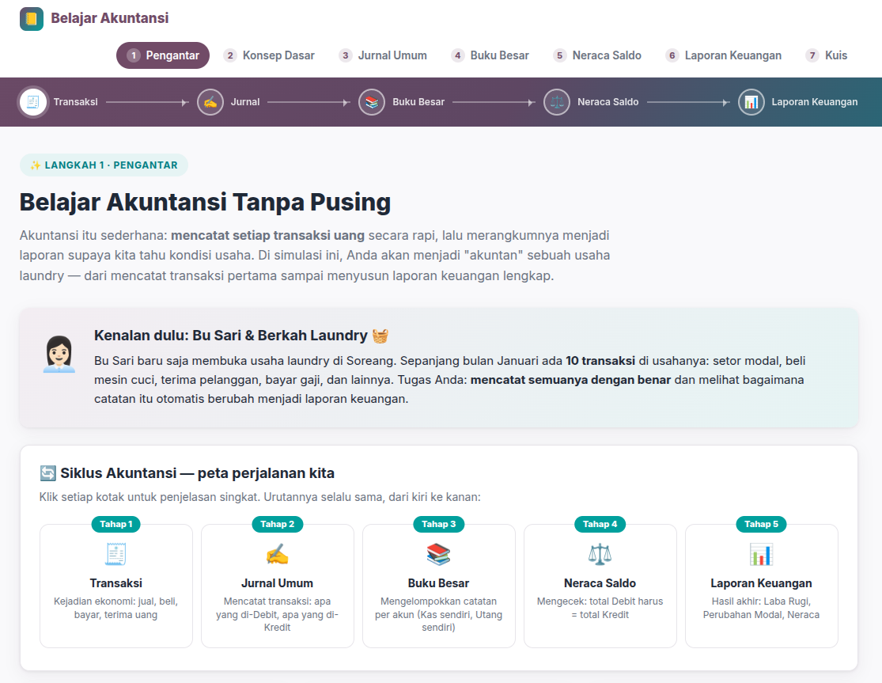Open the Pengantar step tab
Screen dimensions: 882x683
pos(163,55)
